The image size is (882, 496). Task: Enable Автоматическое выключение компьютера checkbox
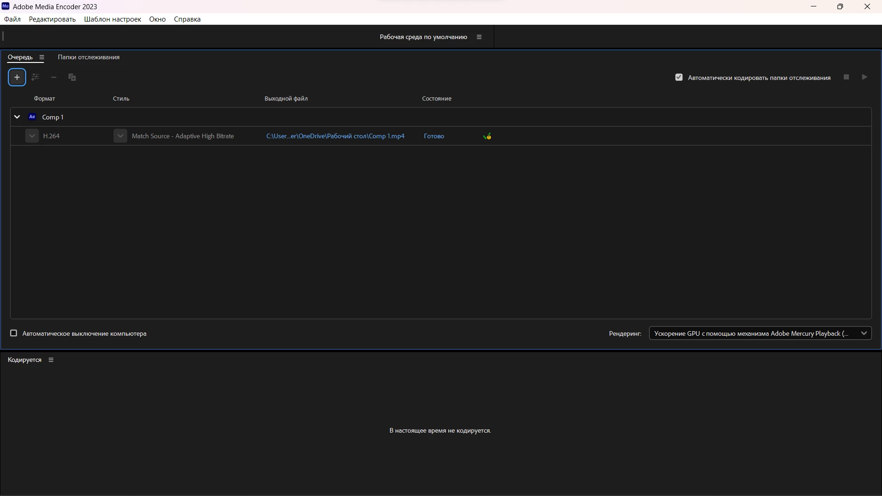point(14,333)
